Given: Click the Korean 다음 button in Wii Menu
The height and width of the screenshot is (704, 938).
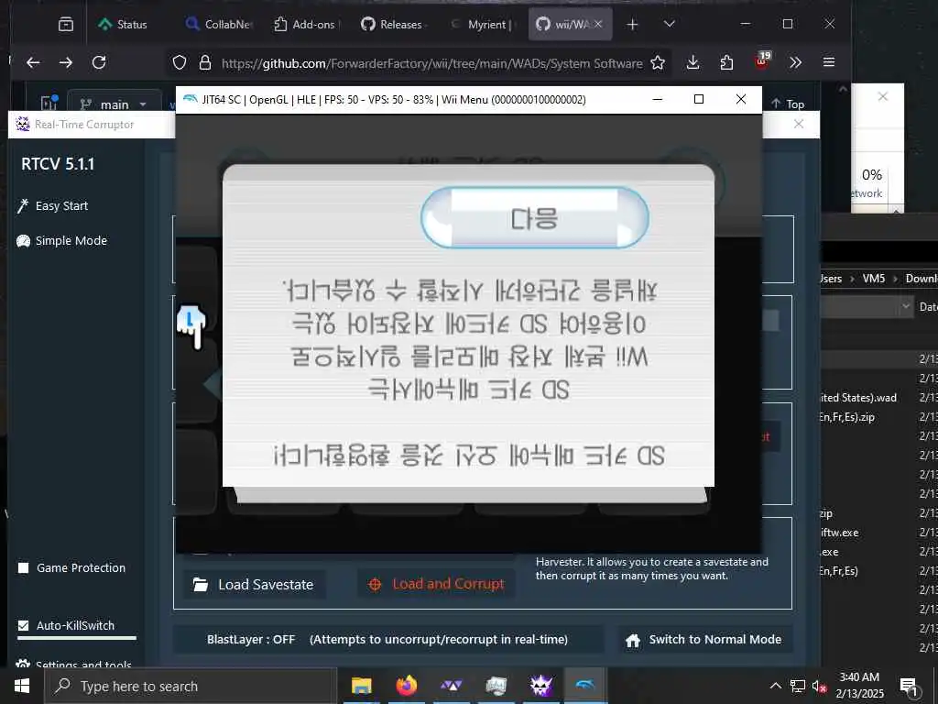Looking at the screenshot, I should click(x=535, y=218).
